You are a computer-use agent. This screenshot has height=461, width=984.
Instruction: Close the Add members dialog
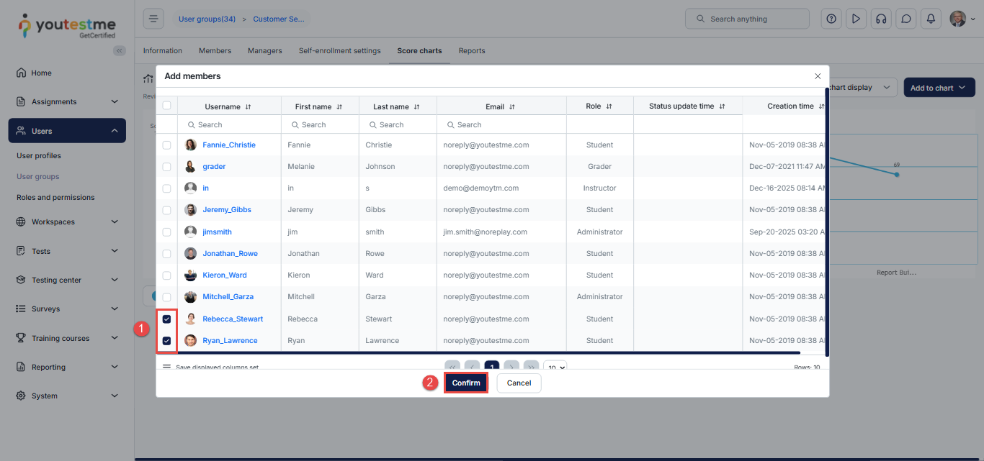[818, 76]
